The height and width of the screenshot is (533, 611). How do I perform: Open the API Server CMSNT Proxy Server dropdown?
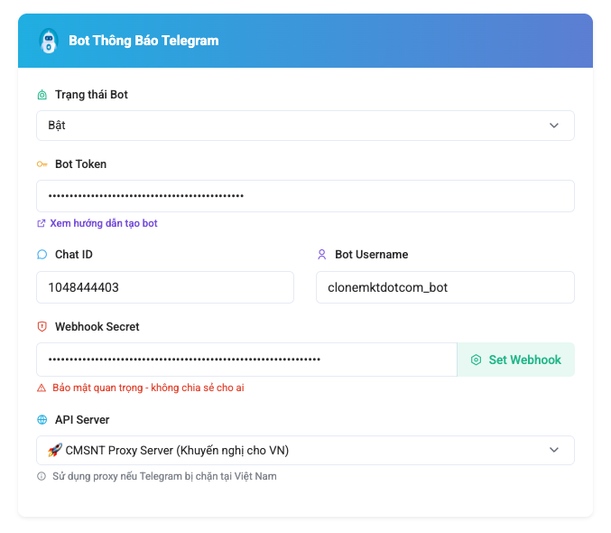click(305, 450)
